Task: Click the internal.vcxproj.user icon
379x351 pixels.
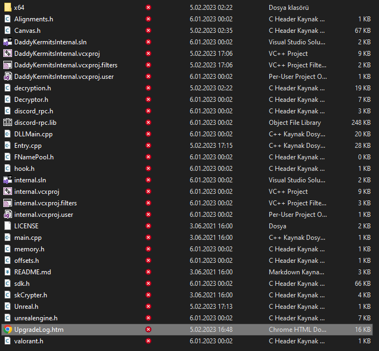Action: pos(8,215)
